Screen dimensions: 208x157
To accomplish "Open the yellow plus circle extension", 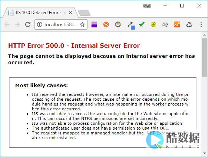I will pos(153,24).
